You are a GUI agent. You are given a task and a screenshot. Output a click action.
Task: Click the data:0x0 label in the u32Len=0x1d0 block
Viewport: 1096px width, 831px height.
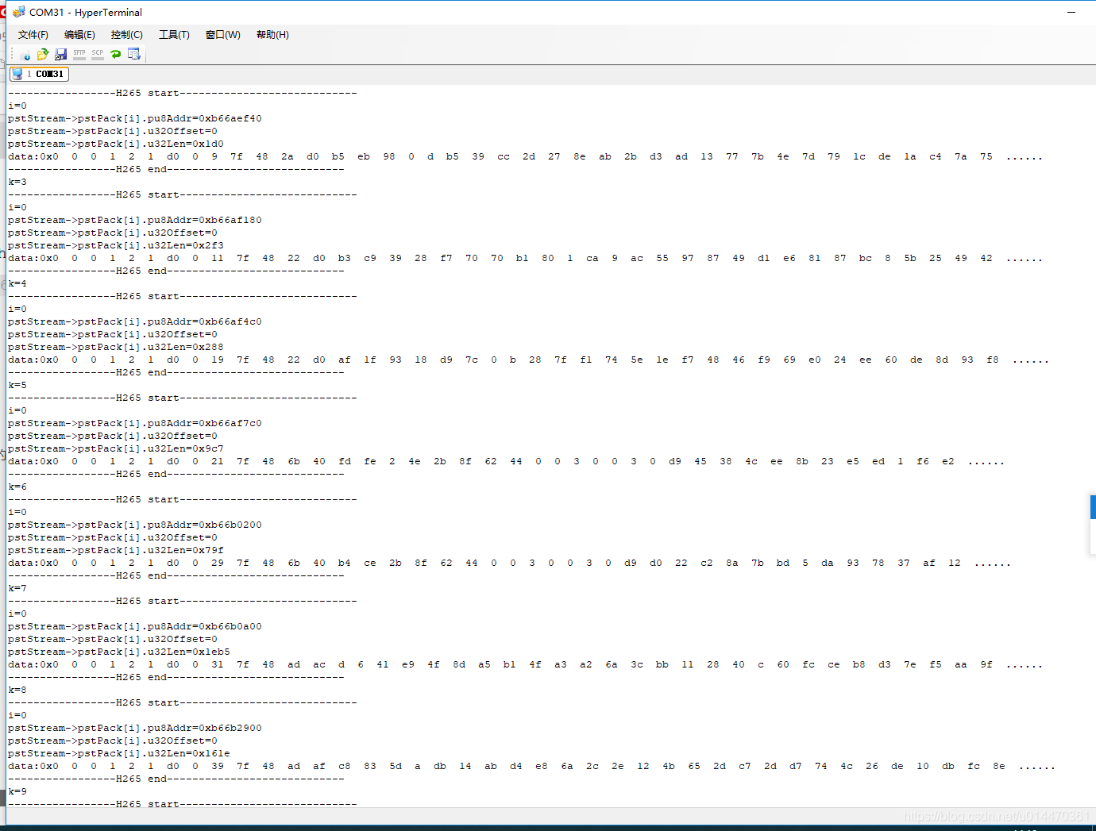click(33, 156)
